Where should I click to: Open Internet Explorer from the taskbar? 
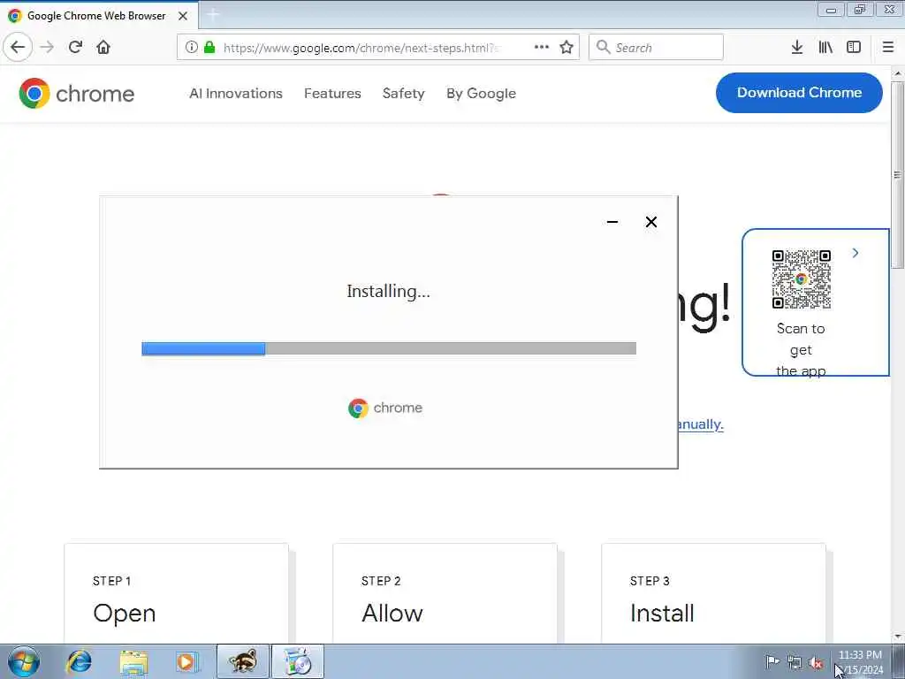pyautogui.click(x=79, y=661)
